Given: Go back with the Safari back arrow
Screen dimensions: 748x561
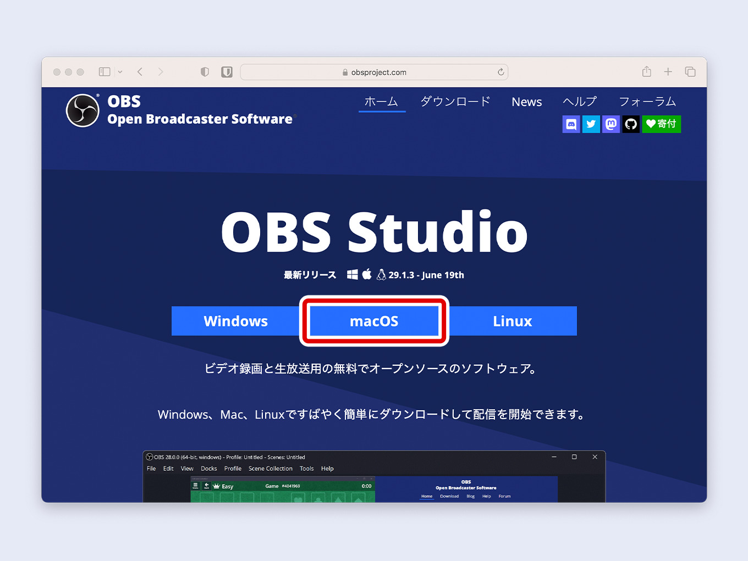Looking at the screenshot, I should (x=140, y=71).
